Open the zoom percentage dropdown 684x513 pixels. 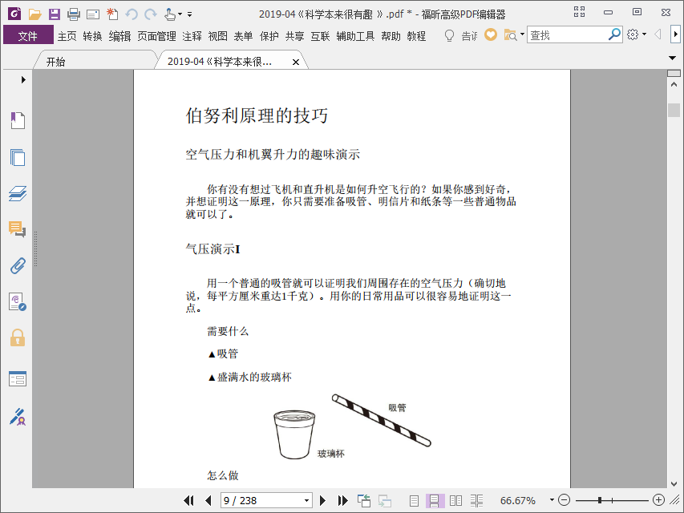click(552, 500)
